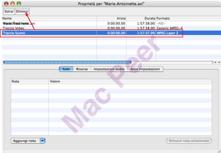This screenshot has width=221, height=153.
Task: Select the Traccia Video row
Action: [111, 28]
